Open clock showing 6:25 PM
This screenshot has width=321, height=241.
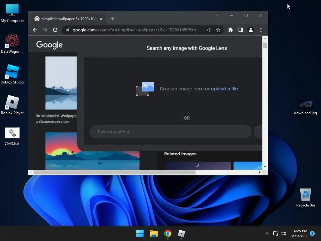click(x=299, y=233)
